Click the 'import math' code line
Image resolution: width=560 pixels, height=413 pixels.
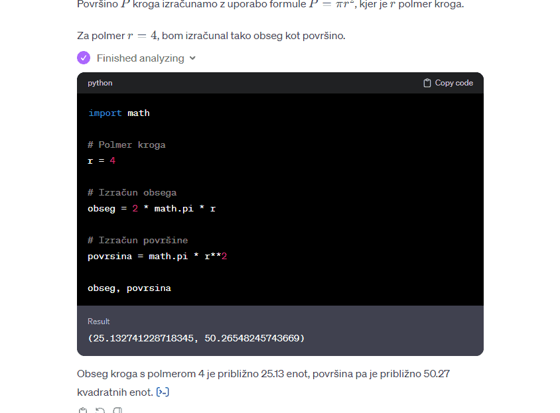pos(119,113)
